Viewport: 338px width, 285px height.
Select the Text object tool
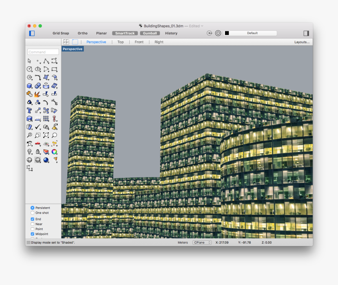tap(29, 110)
